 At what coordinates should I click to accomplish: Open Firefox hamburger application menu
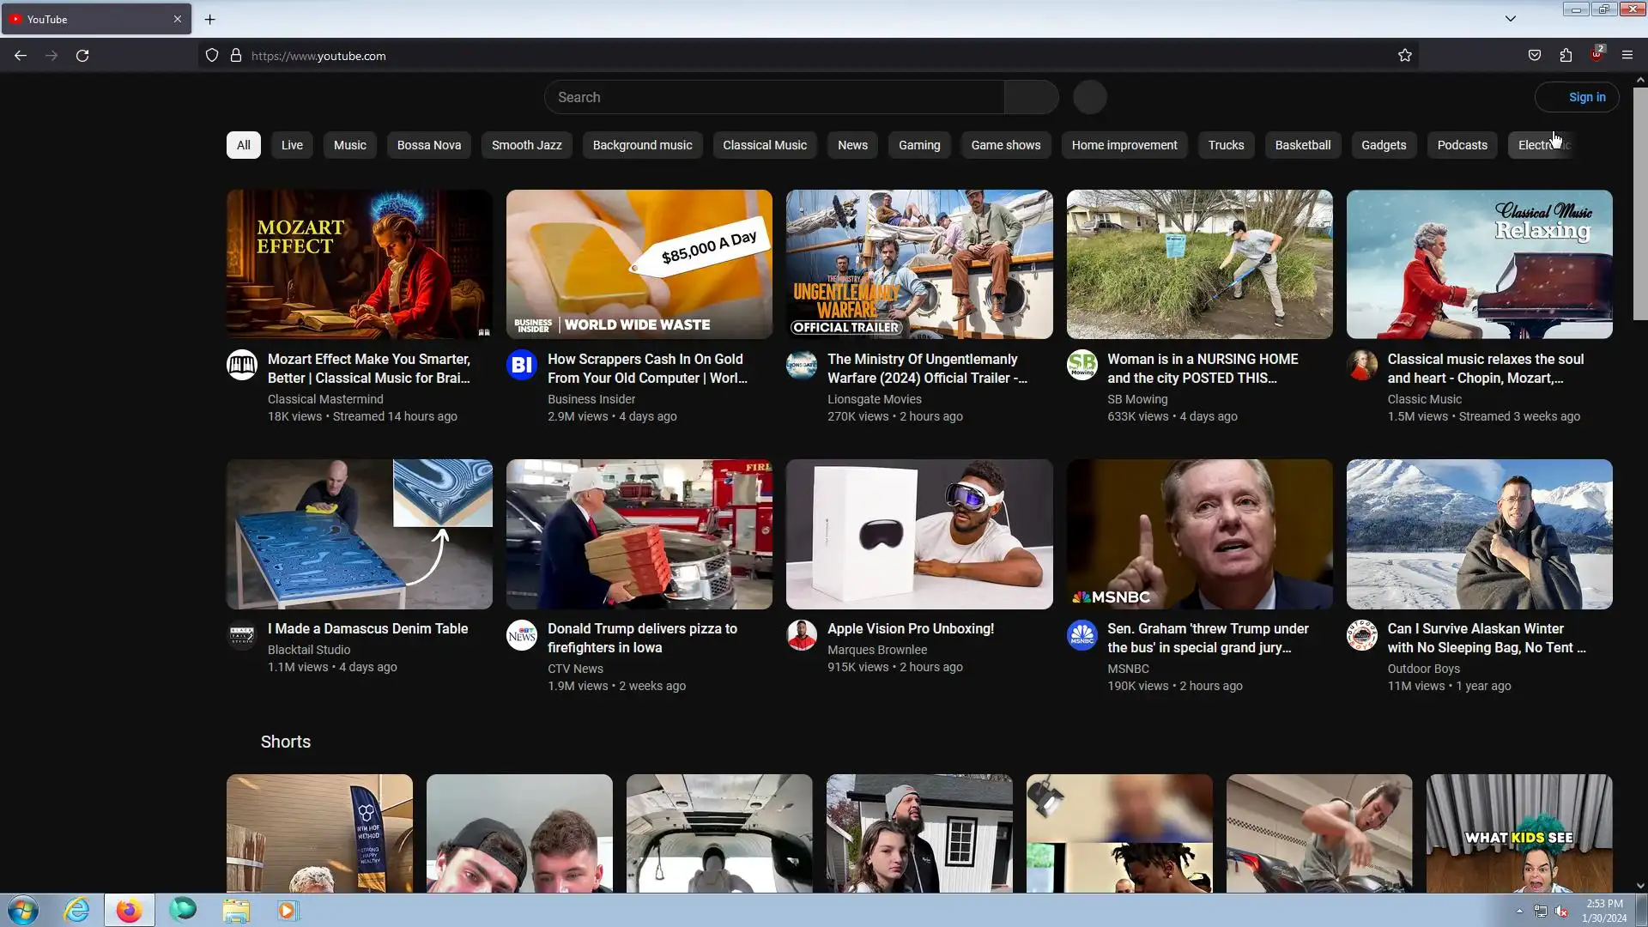[x=1627, y=56]
